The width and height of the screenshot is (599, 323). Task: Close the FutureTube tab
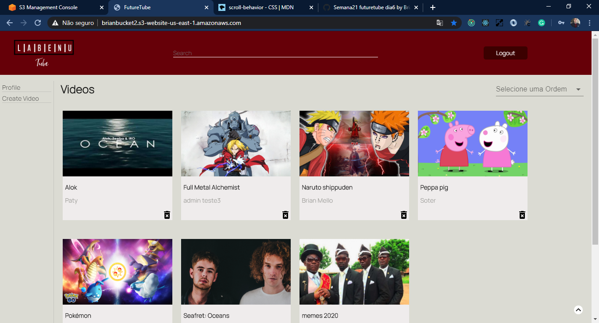[x=207, y=7]
